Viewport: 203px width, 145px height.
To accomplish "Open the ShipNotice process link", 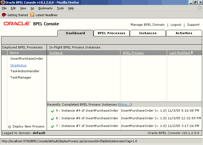I will click(18, 65).
